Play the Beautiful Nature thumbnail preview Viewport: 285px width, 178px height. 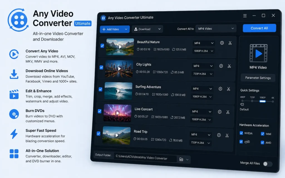coord(120,47)
